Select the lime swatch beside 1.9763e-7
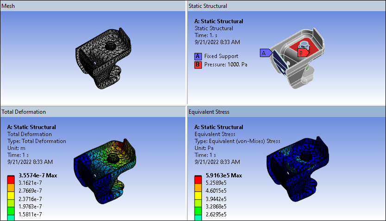The height and width of the screenshot is (221, 386). click(x=11, y=203)
